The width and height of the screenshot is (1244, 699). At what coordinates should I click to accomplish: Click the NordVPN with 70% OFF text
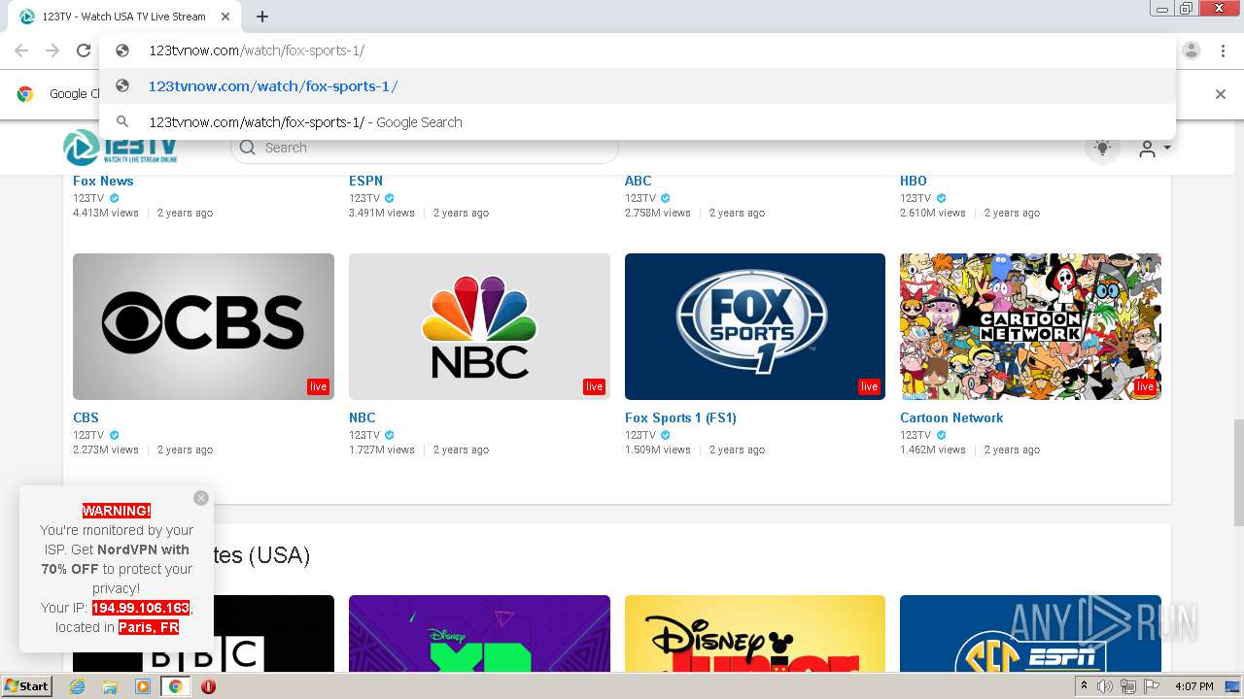click(x=116, y=559)
